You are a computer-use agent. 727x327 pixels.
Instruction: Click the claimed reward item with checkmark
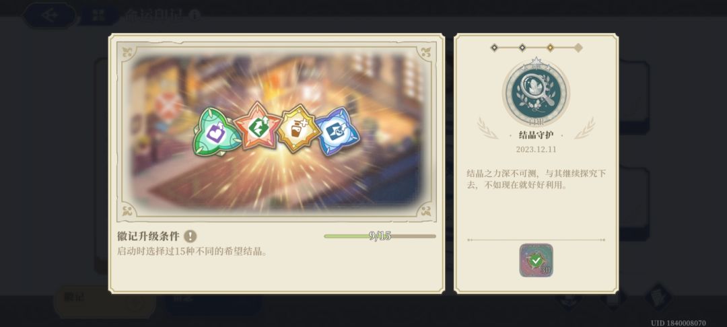[x=536, y=260]
